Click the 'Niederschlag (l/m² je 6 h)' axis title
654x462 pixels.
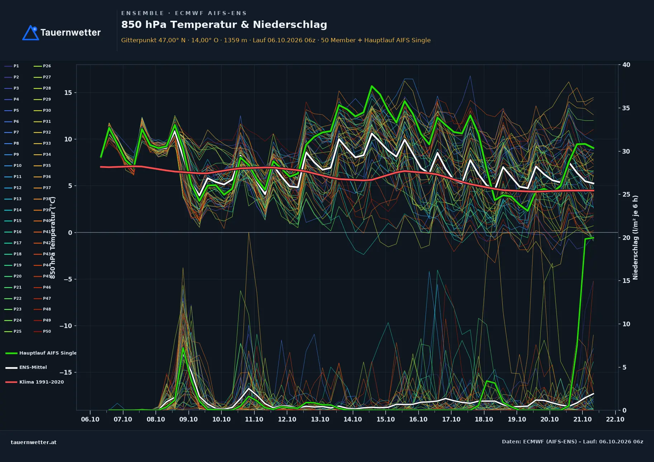coord(635,237)
